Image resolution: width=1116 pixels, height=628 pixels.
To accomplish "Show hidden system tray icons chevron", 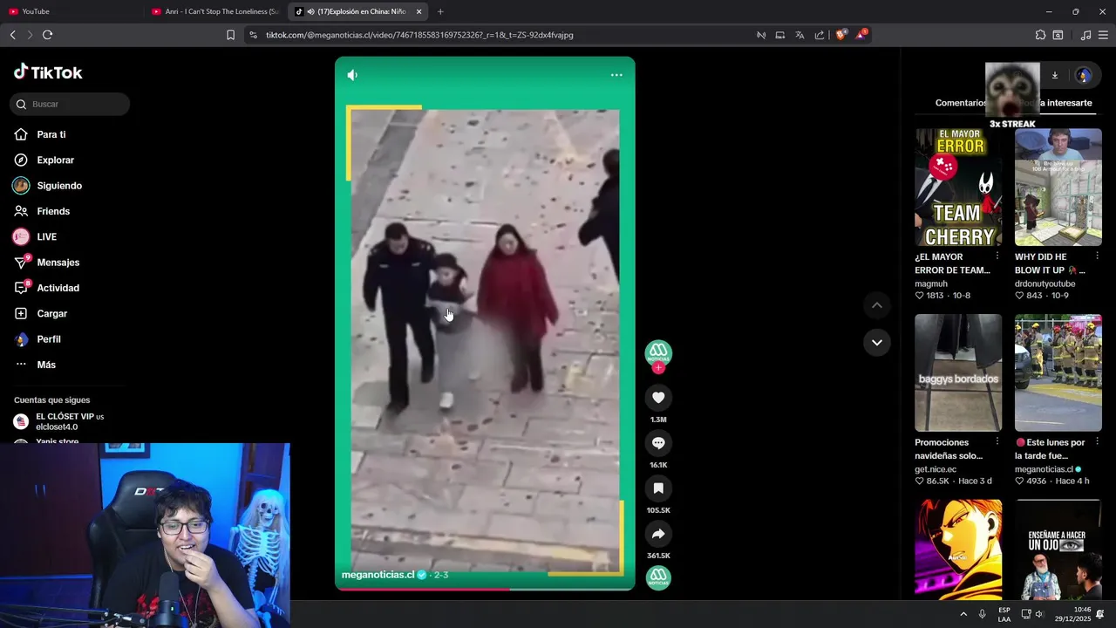I will [963, 614].
